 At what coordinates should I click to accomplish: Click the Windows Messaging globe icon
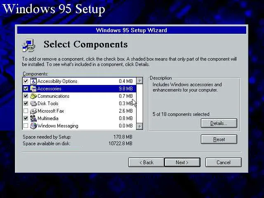(33, 125)
